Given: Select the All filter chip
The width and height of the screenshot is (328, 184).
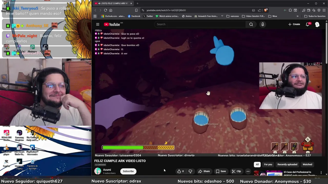Looking at the screenshot, I should tap(257, 164).
